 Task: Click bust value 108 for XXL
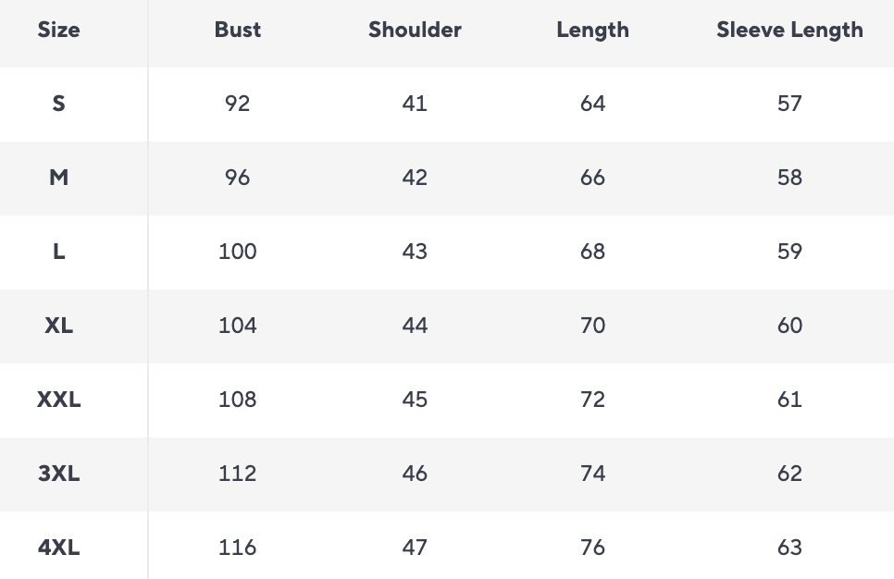coord(237,400)
